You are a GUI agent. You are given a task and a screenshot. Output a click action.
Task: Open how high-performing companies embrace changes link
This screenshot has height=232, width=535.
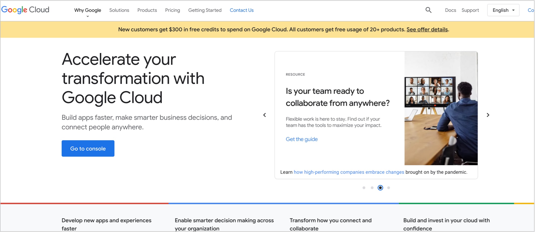click(349, 172)
